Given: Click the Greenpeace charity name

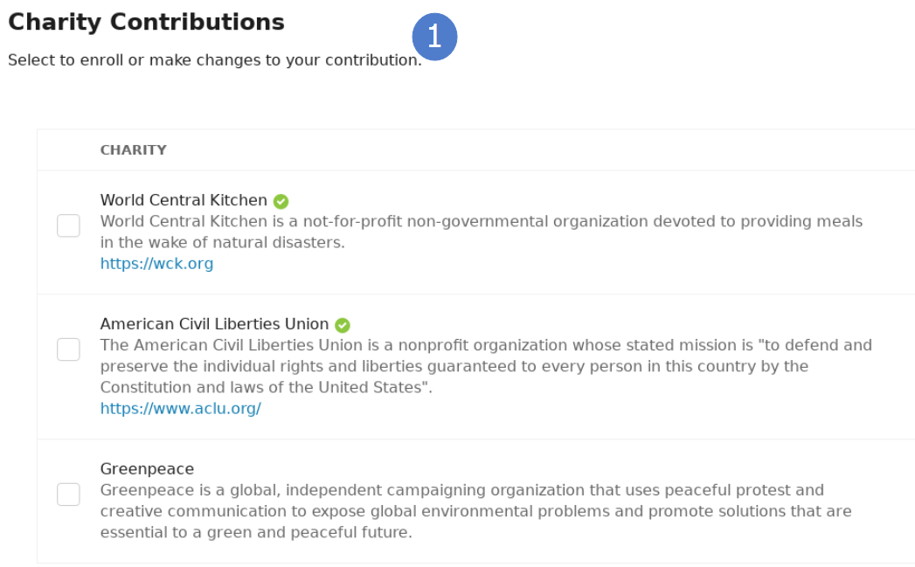Looking at the screenshot, I should tap(147, 469).
